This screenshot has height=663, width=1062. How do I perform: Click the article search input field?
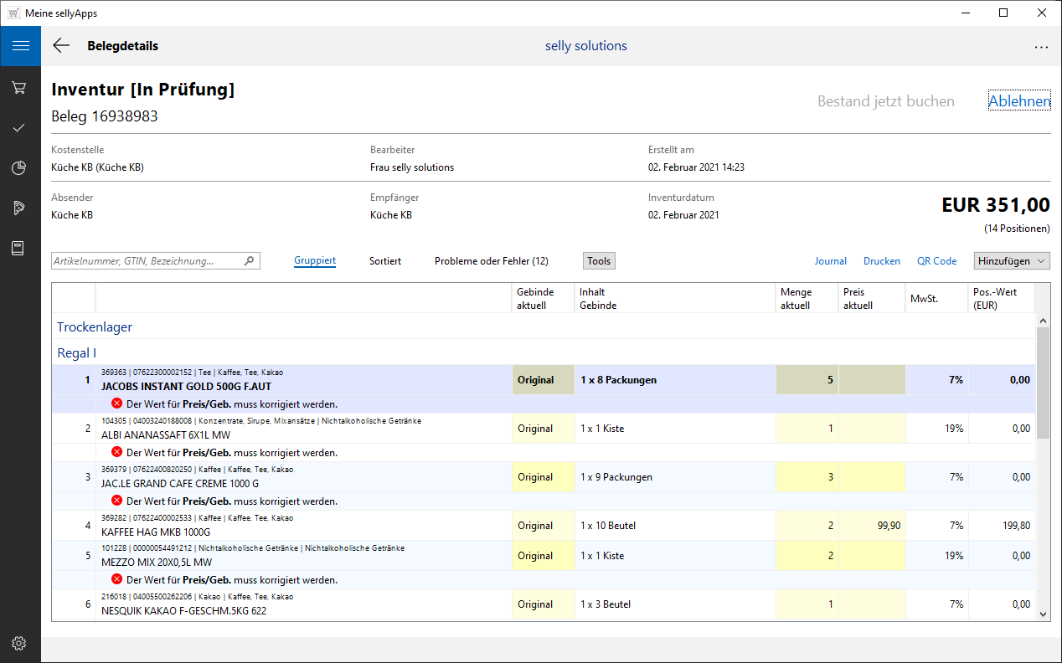click(147, 261)
